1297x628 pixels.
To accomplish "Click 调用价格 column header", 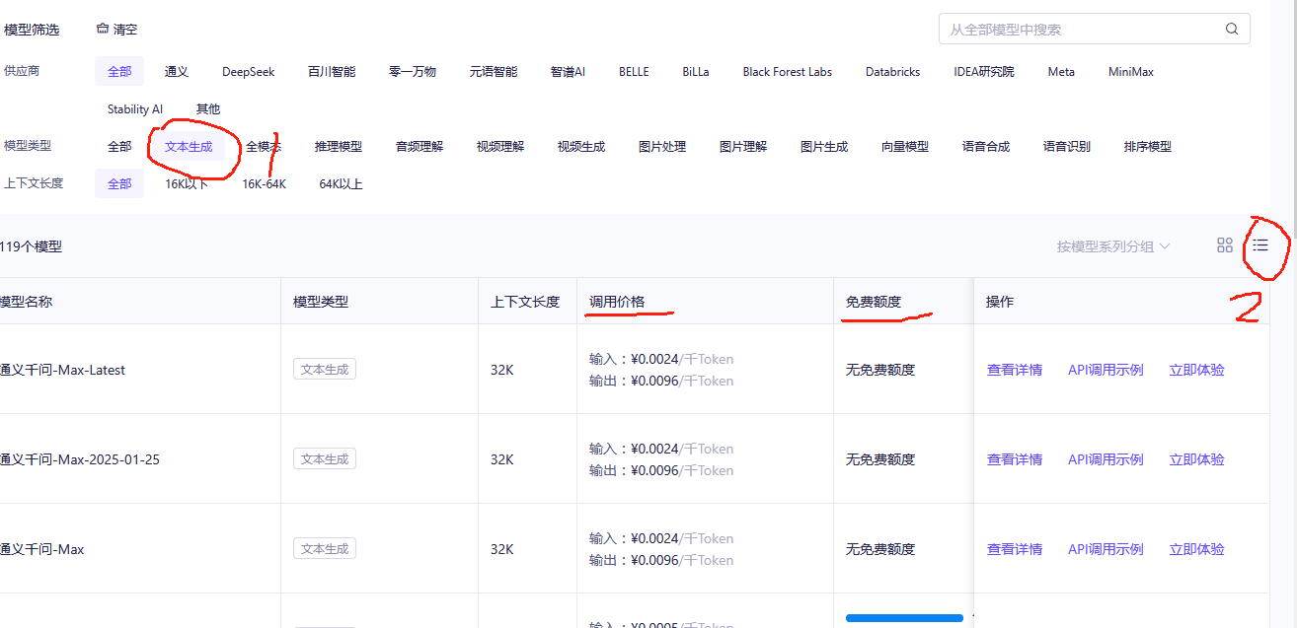I will (617, 302).
